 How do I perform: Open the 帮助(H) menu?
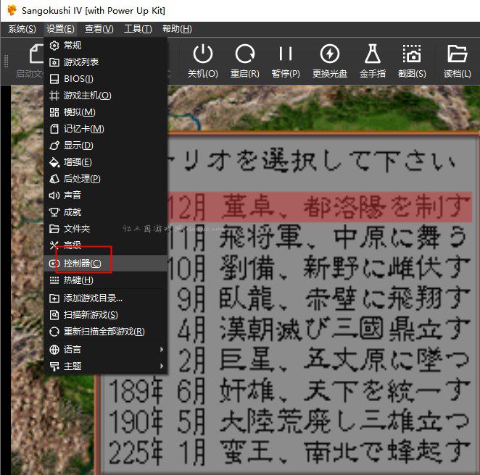177,29
